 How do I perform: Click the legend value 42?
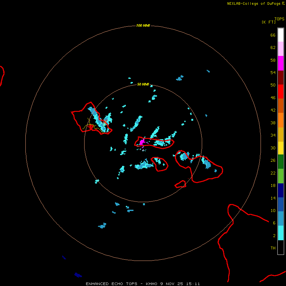click(x=273, y=110)
